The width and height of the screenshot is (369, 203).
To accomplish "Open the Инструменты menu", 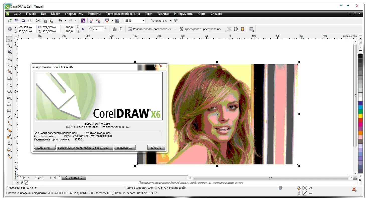I will click(184, 14).
